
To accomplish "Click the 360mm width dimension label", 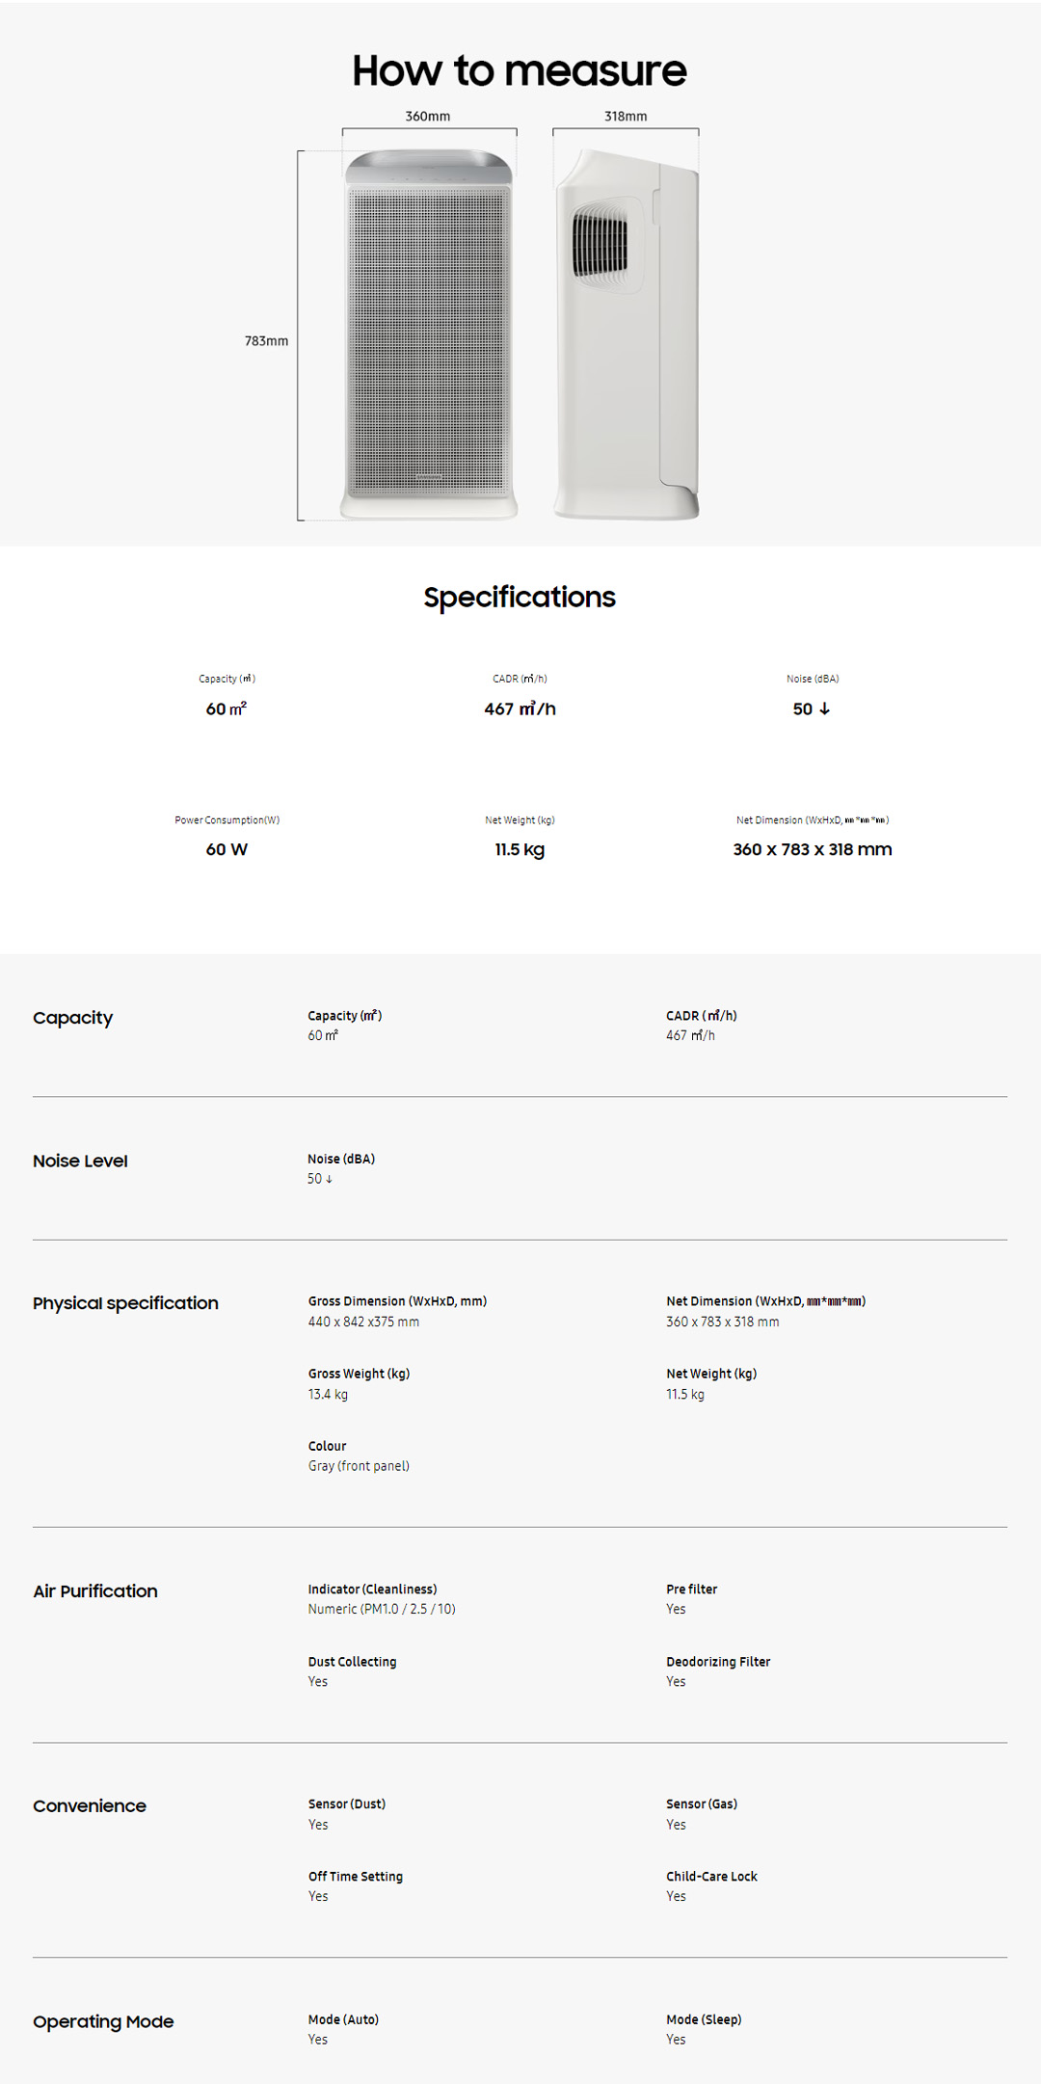I will [427, 116].
